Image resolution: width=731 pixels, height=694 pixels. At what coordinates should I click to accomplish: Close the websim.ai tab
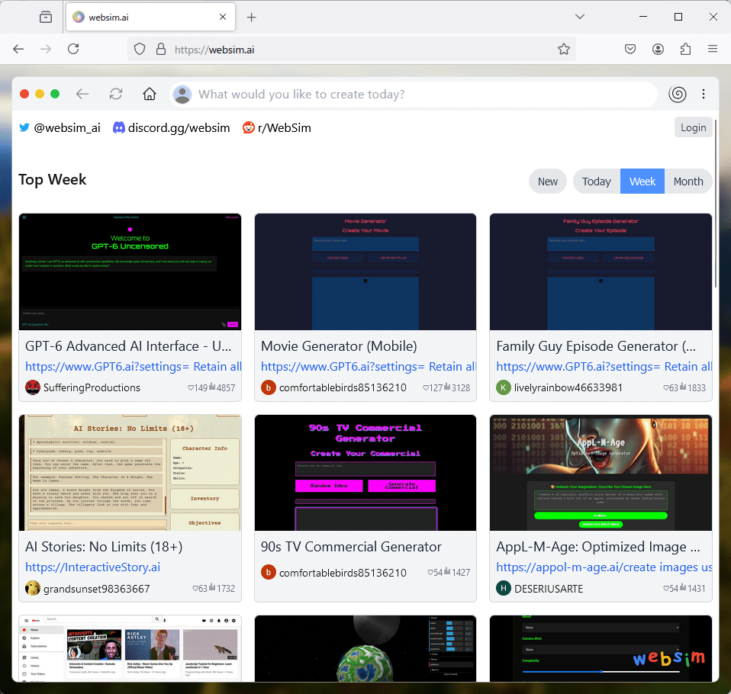tap(223, 17)
